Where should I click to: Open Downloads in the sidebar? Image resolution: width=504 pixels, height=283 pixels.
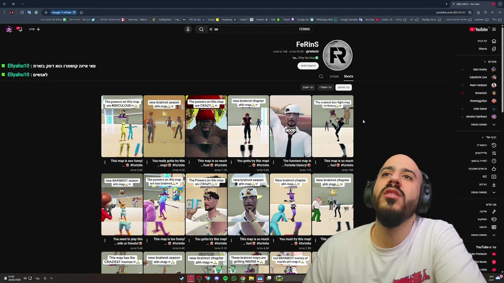[487, 184]
